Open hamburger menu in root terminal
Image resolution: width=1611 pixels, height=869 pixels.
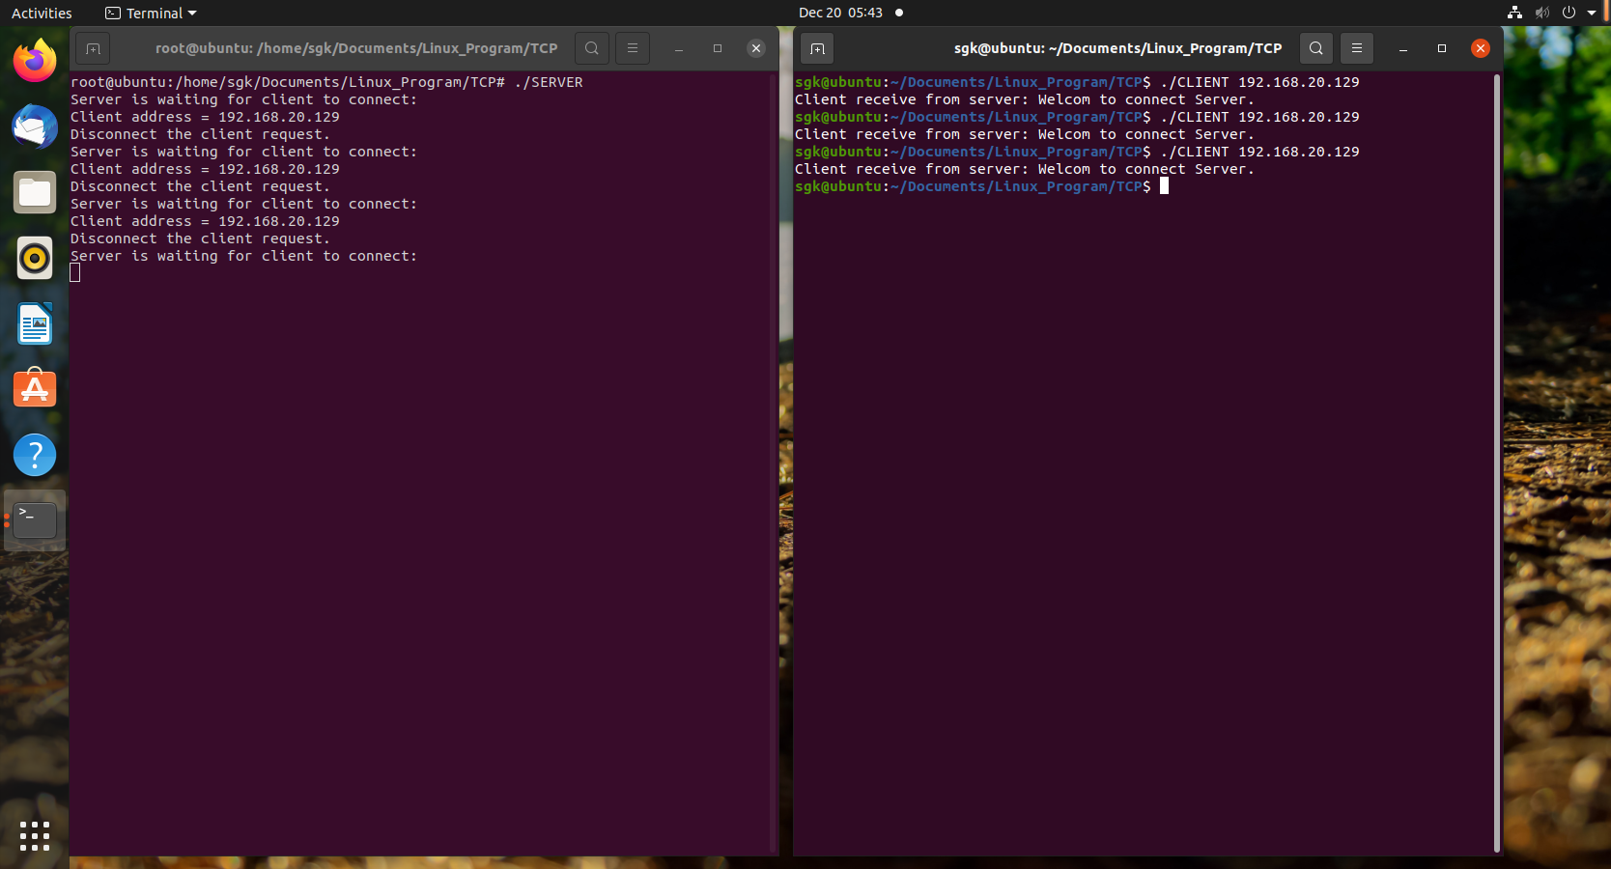click(633, 48)
